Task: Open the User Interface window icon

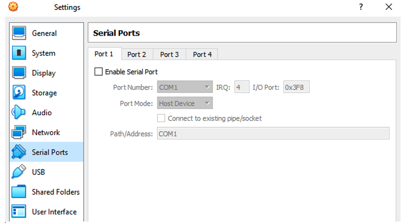Action: [x=19, y=211]
